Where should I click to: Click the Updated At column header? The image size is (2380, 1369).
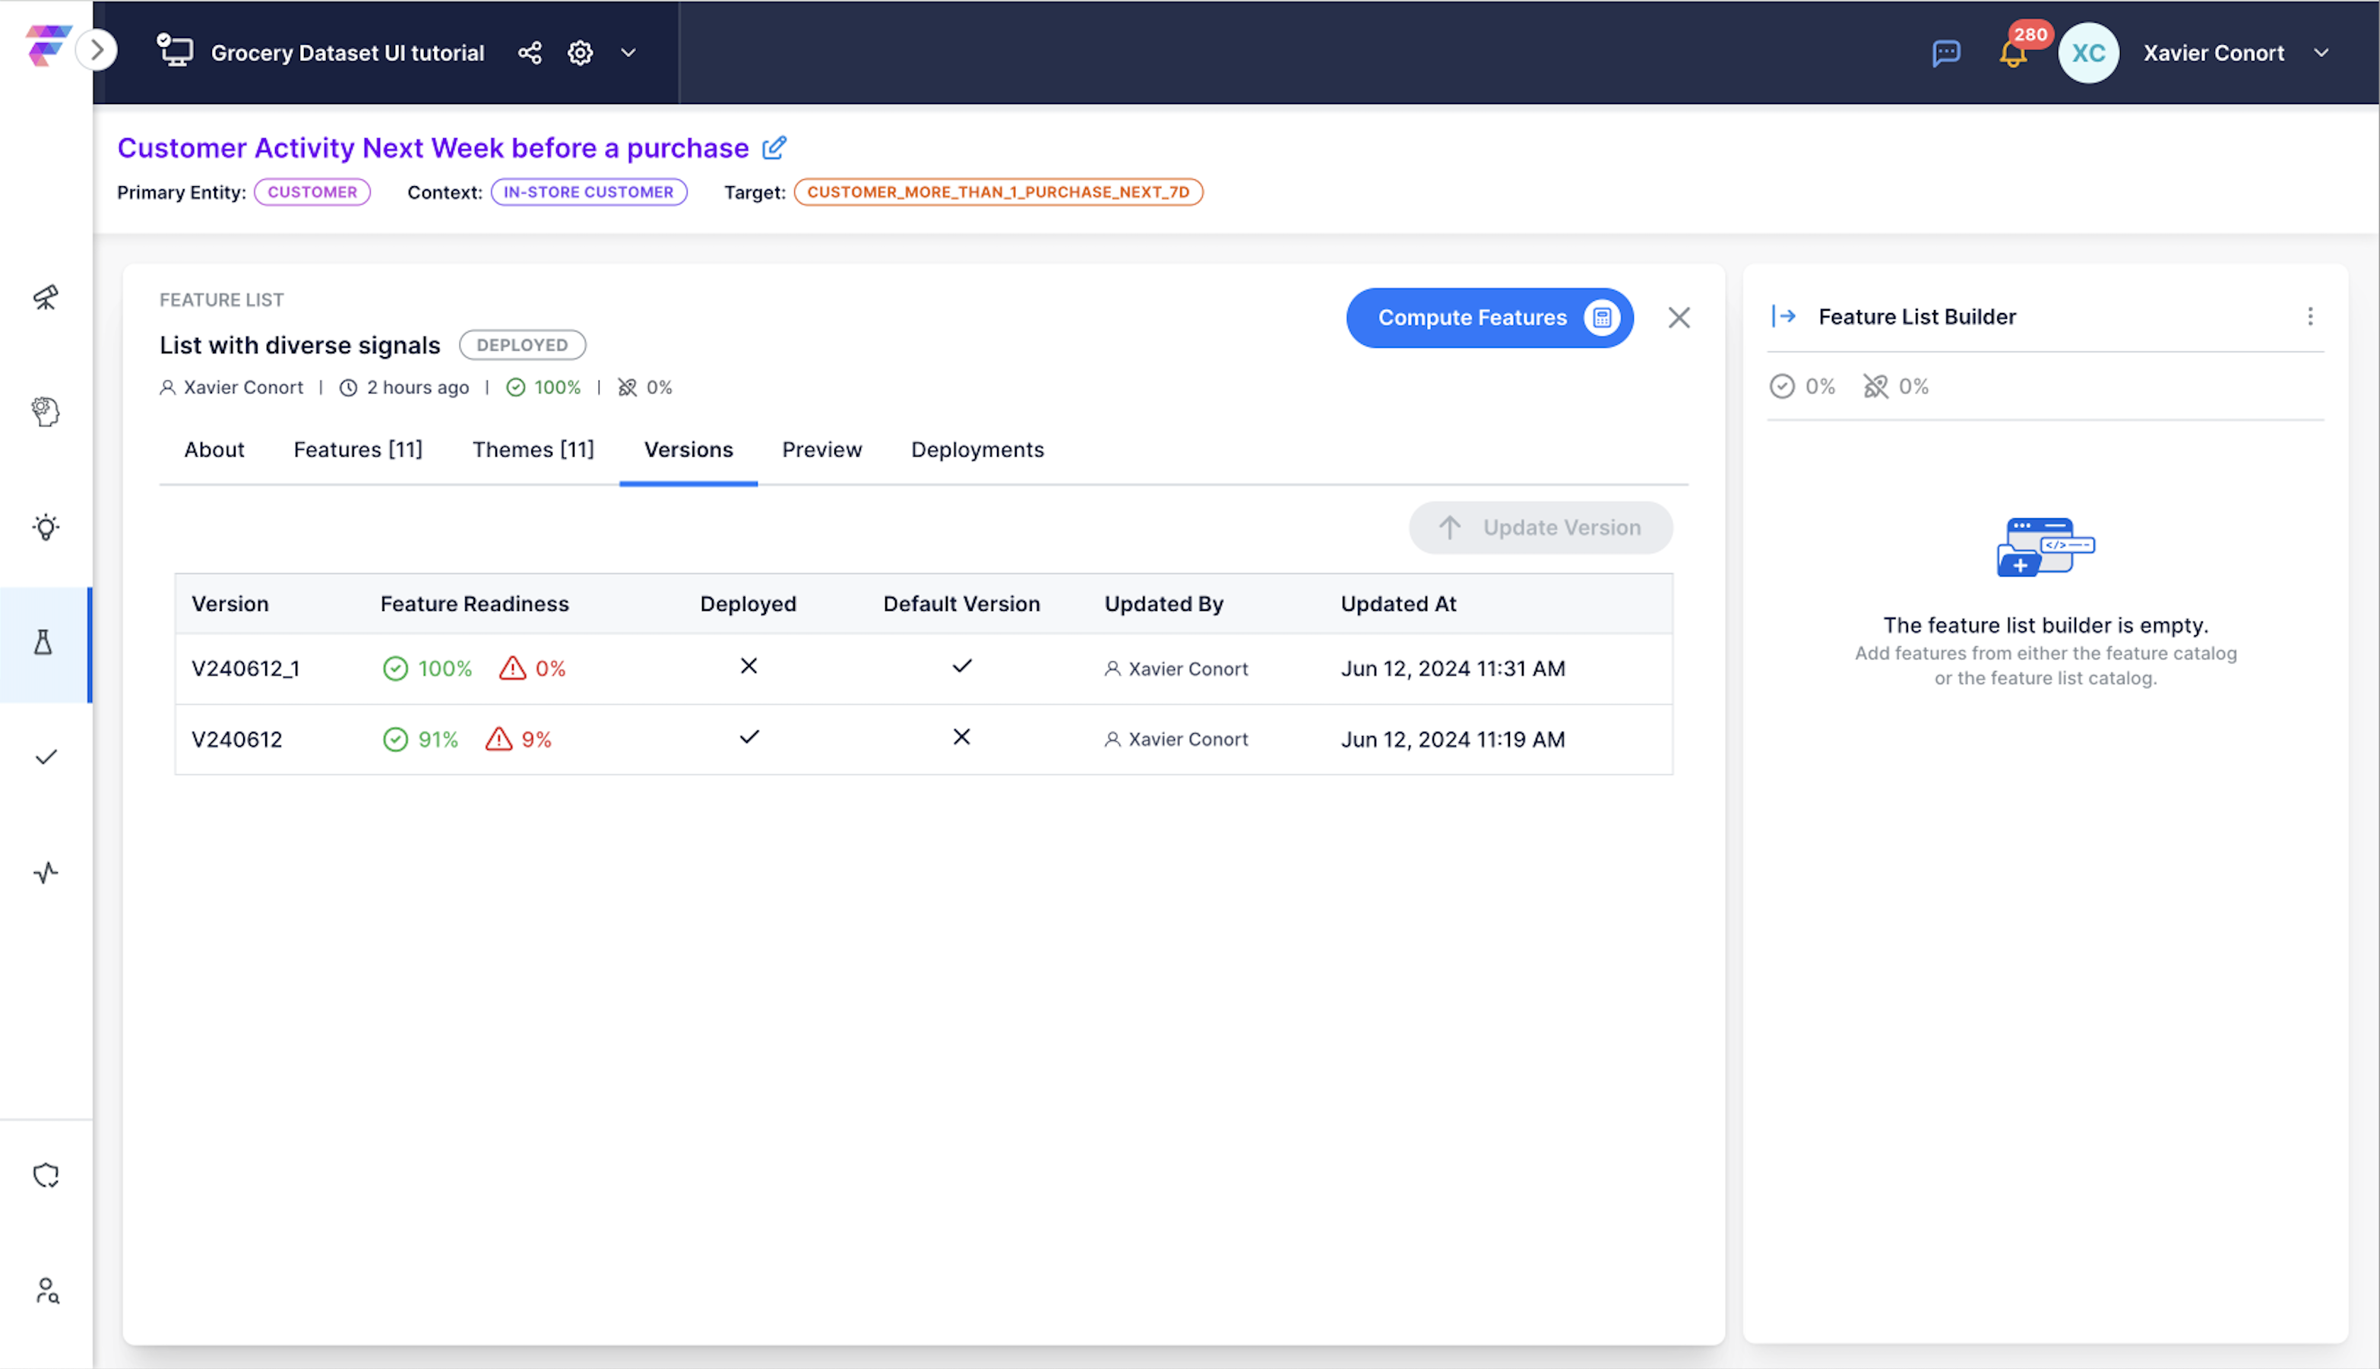tap(1398, 604)
